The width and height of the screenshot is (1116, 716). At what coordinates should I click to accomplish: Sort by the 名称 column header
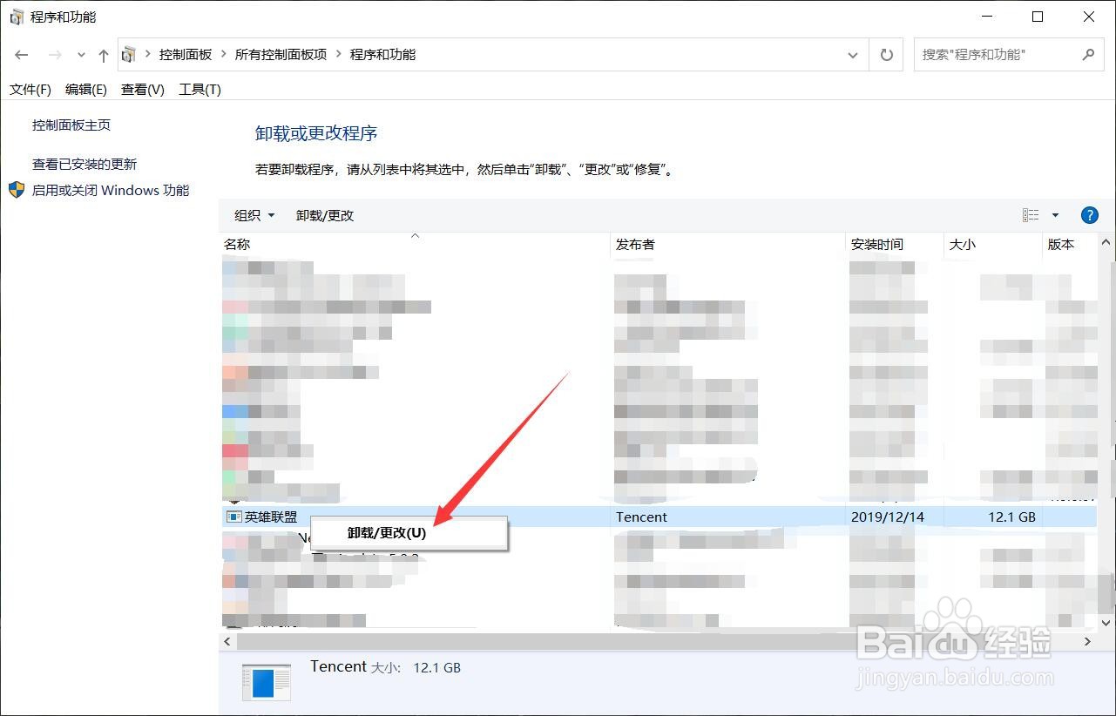click(415, 245)
